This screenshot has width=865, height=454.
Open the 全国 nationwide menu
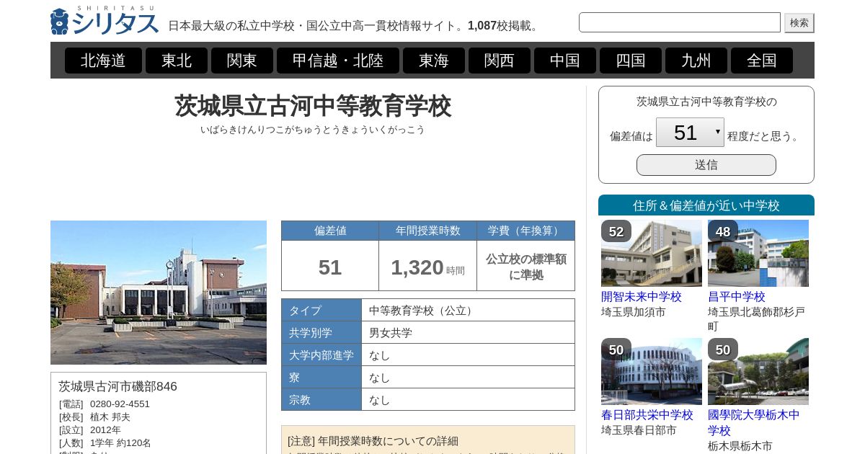(762, 61)
